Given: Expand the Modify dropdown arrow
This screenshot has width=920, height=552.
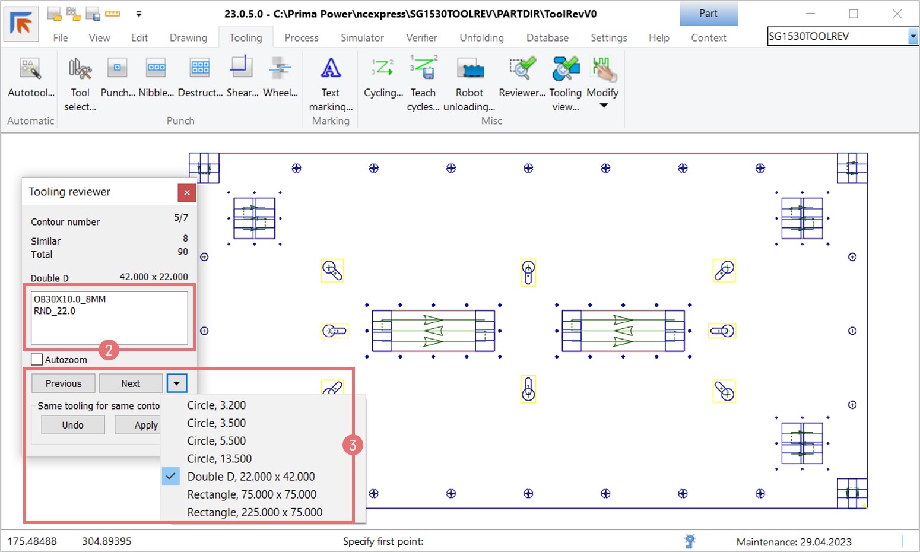Looking at the screenshot, I should click(x=604, y=106).
